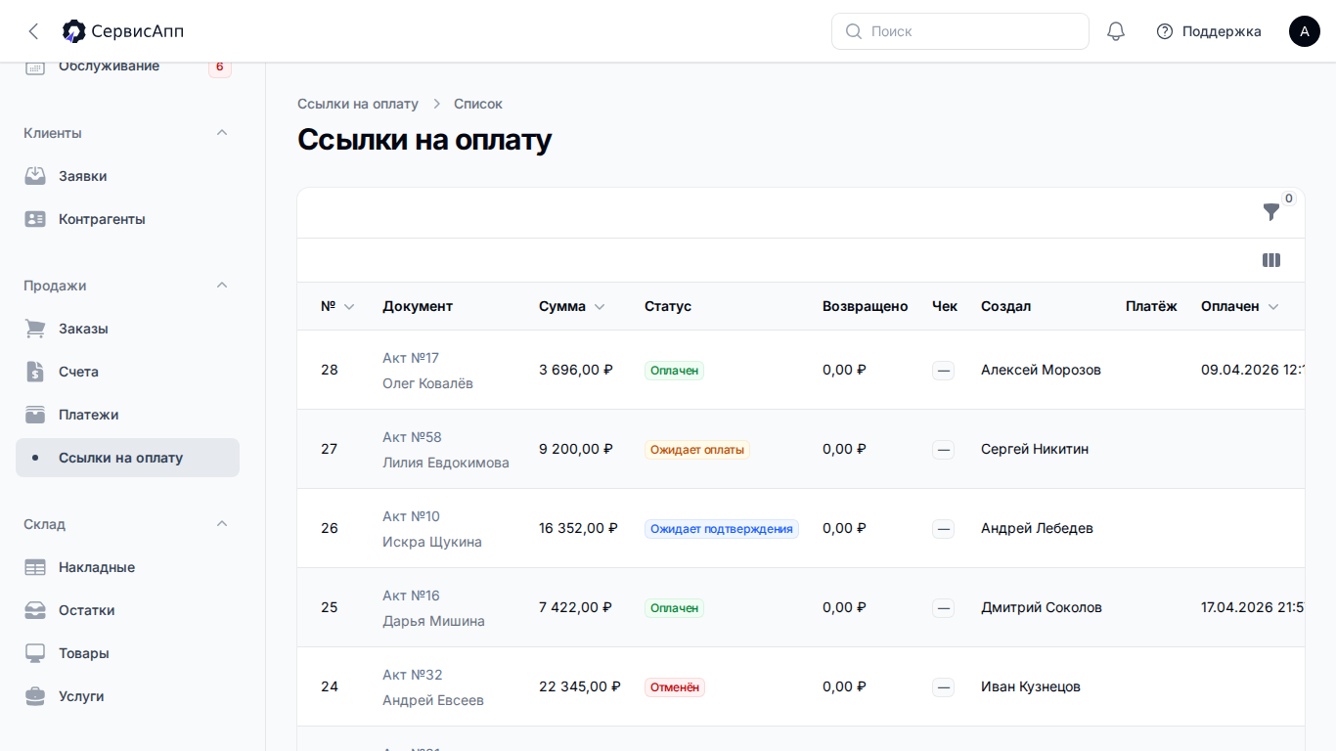Viewport: 1336px width, 751px height.
Task: Click the Заявки inbox icon
Action: click(35, 176)
